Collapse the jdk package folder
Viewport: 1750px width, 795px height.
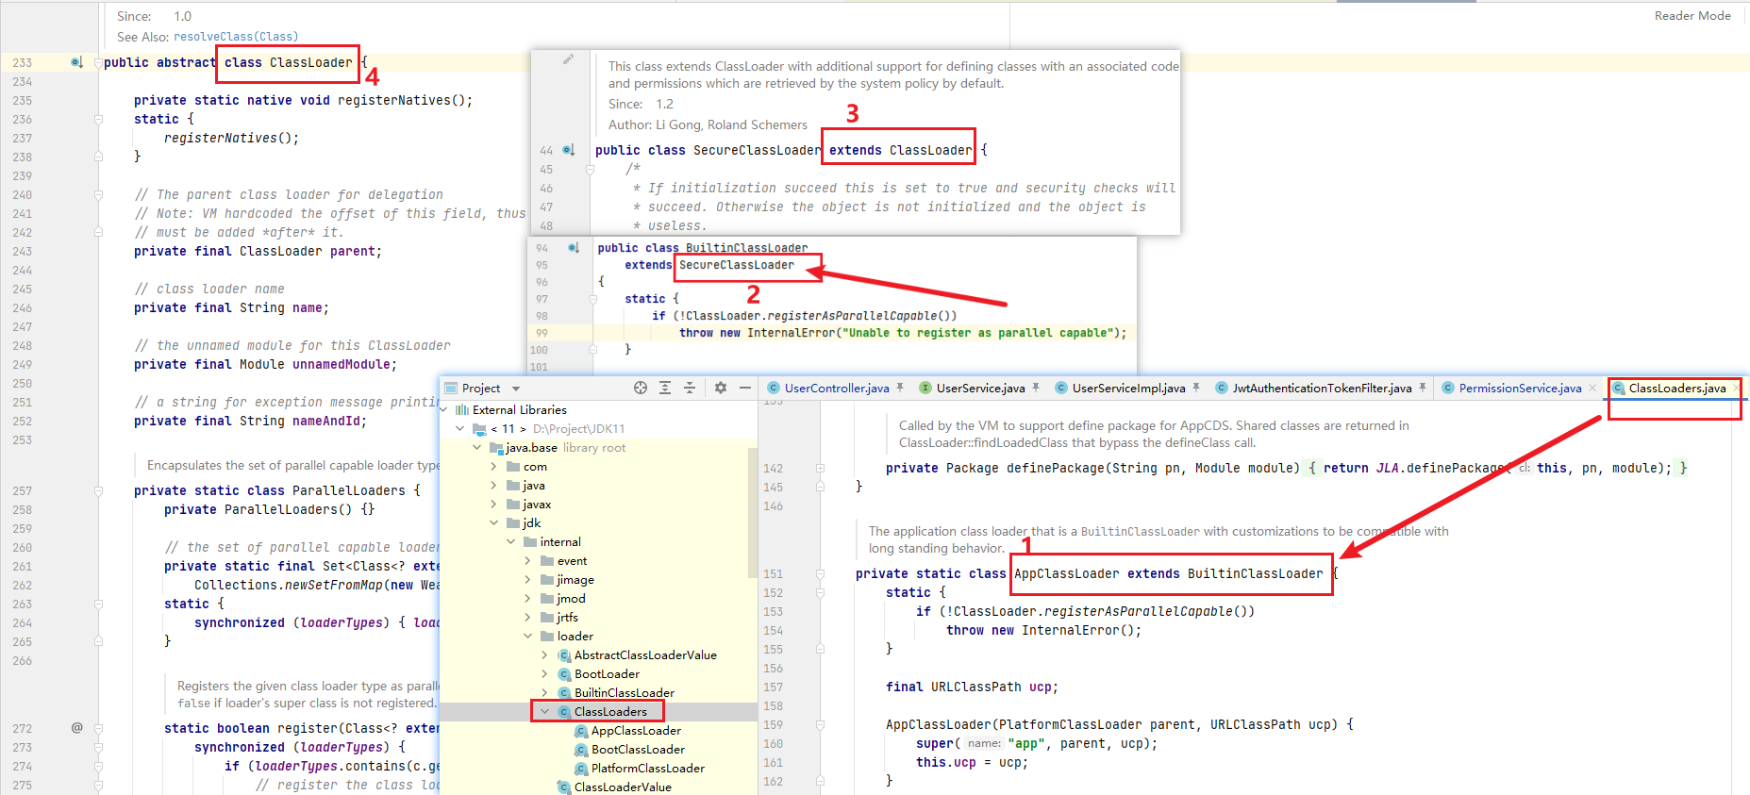click(494, 523)
